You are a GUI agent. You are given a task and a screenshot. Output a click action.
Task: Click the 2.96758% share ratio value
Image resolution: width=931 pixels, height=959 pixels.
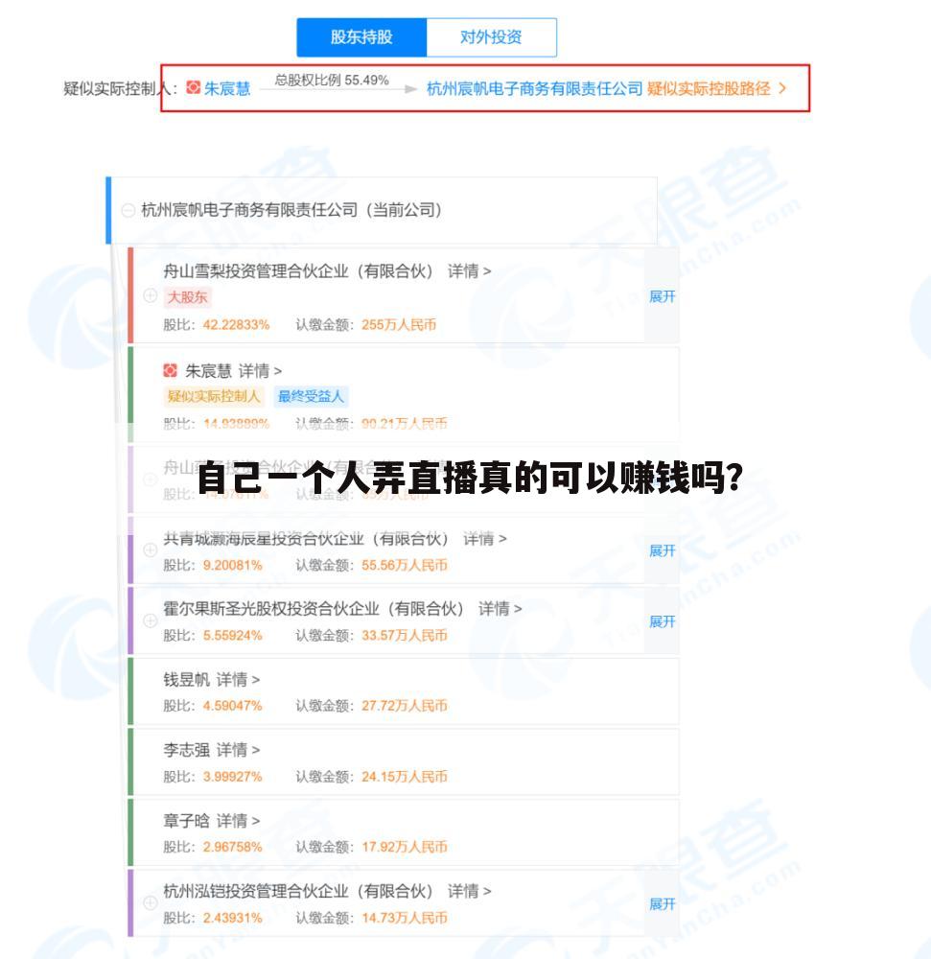pos(232,847)
